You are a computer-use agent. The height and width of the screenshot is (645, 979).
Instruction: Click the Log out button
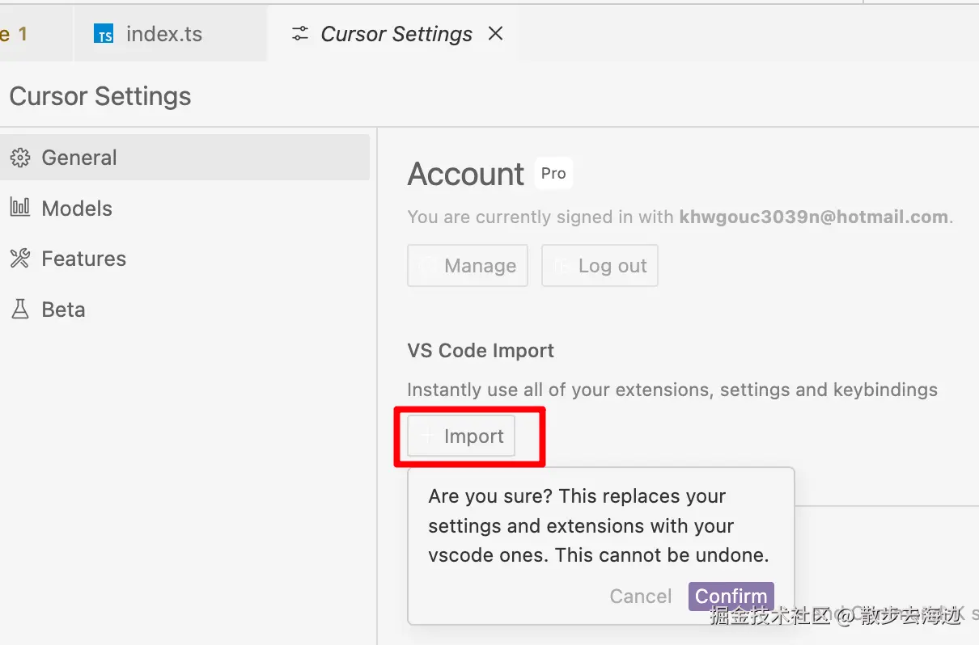[600, 265]
